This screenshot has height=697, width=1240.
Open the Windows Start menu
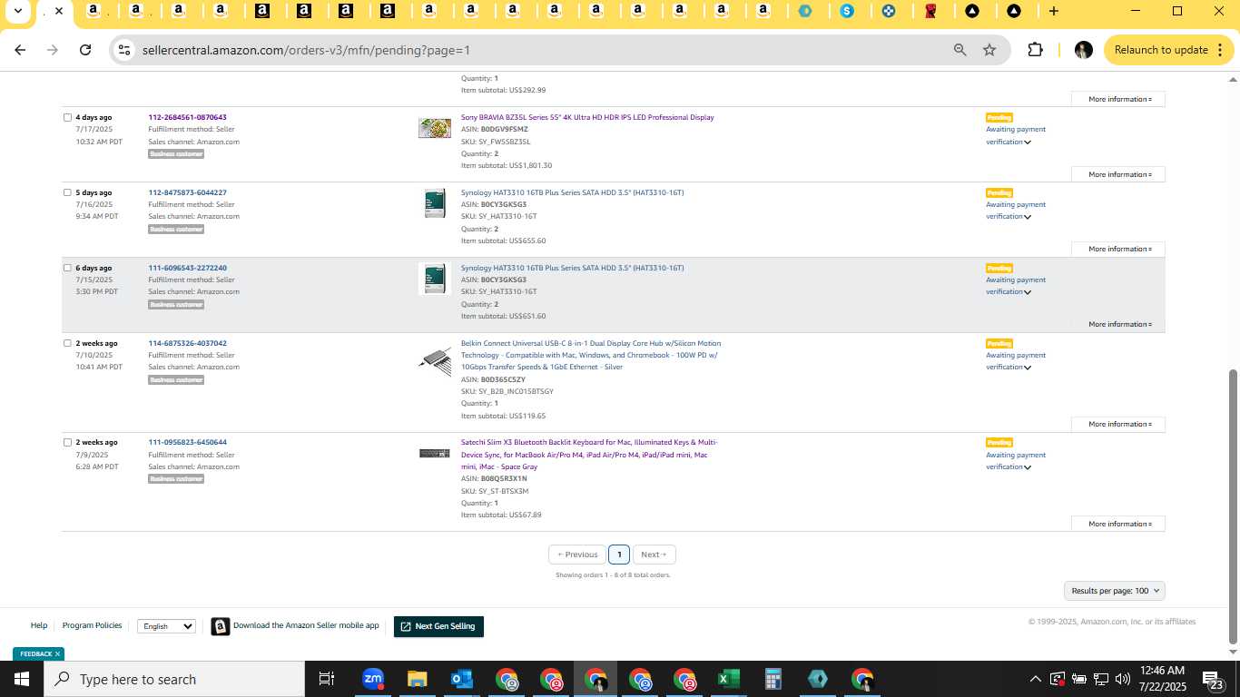21,679
